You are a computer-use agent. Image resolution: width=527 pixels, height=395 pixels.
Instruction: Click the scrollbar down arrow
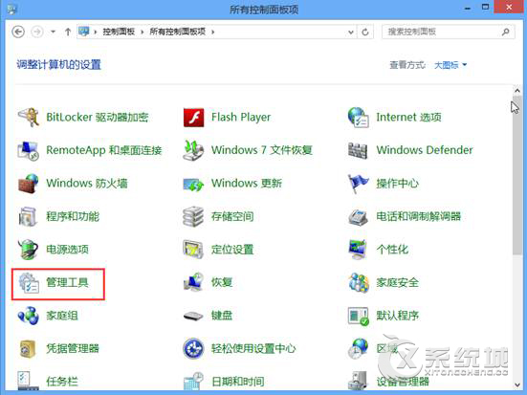[517, 384]
